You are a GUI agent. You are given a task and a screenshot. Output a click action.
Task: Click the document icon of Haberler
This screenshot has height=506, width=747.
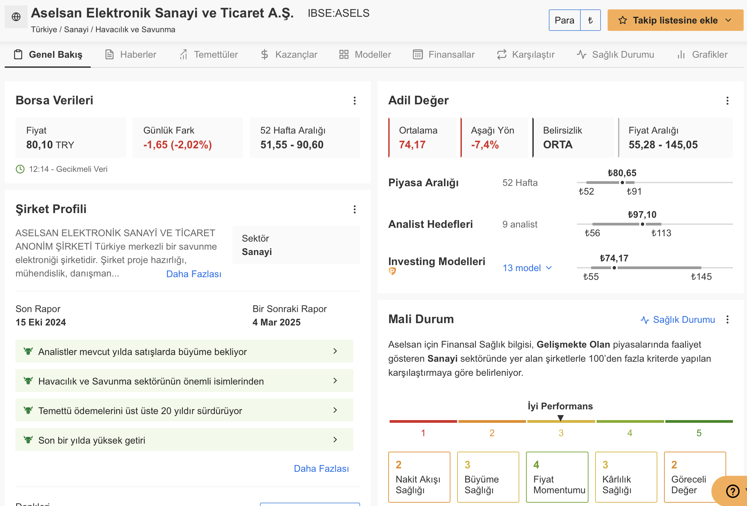point(109,54)
